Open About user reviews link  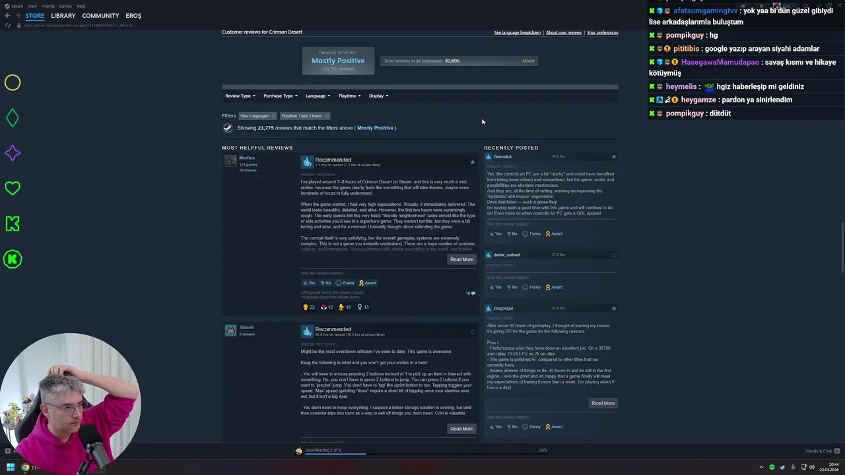564,32
